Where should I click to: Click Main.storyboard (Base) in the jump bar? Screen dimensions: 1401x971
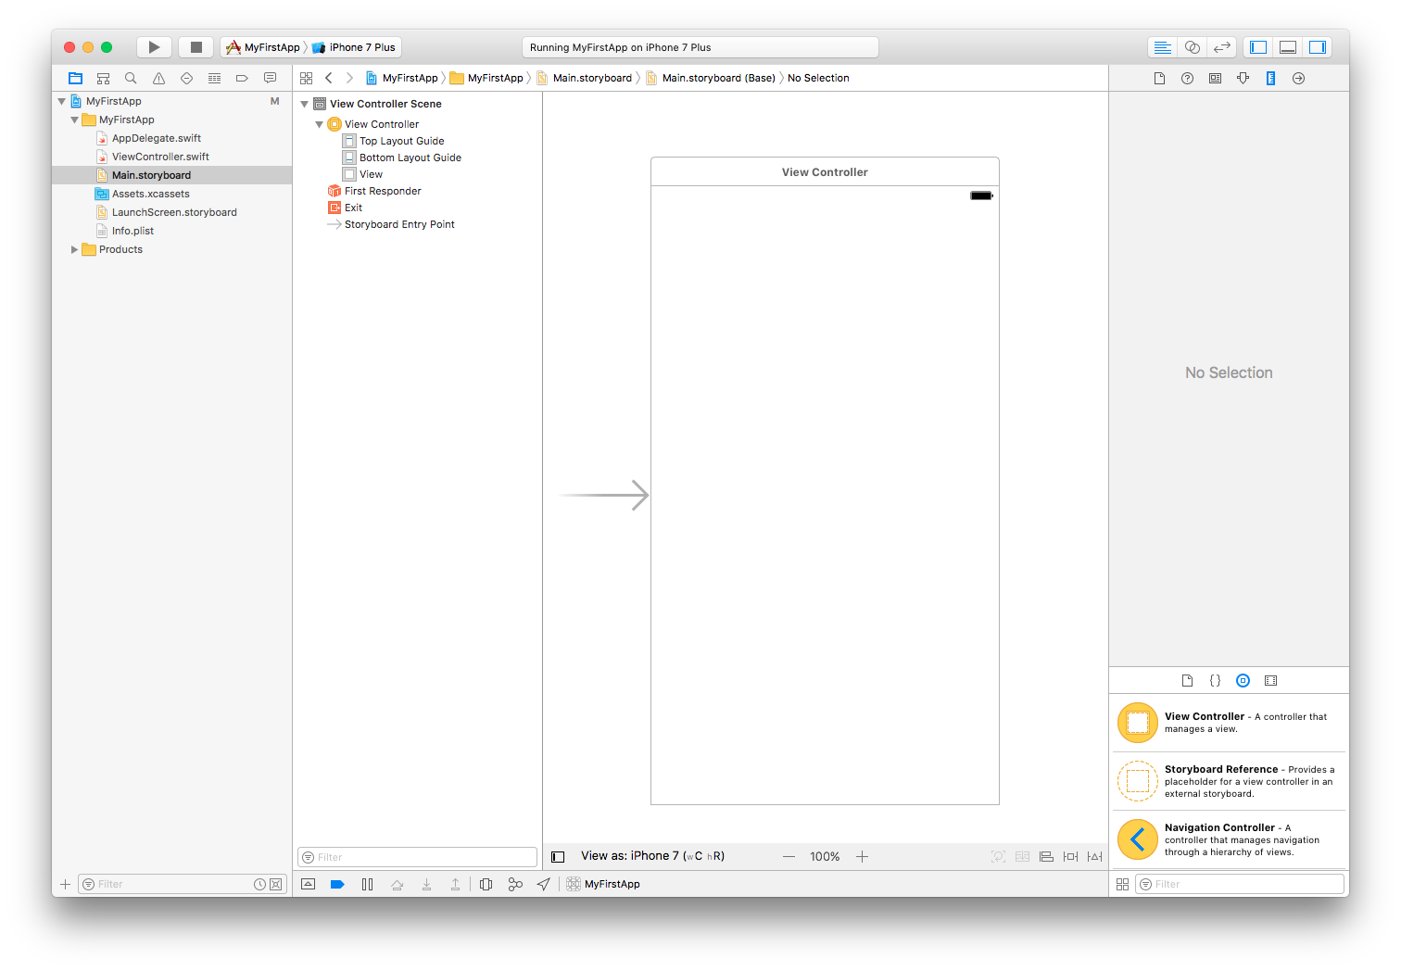pos(711,78)
